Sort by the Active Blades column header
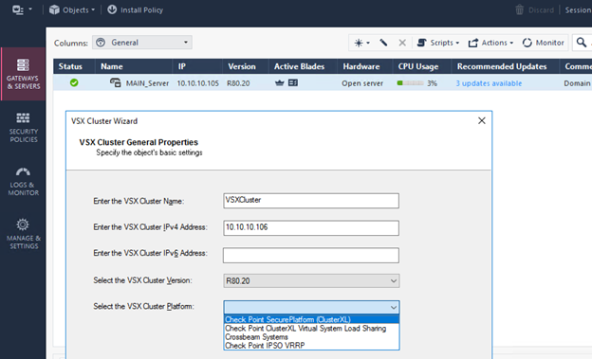The width and height of the screenshot is (592, 359). pyautogui.click(x=303, y=66)
